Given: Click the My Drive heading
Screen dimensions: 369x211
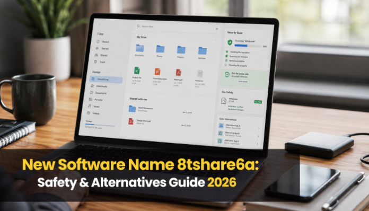Looking at the screenshot, I should coord(142,37).
